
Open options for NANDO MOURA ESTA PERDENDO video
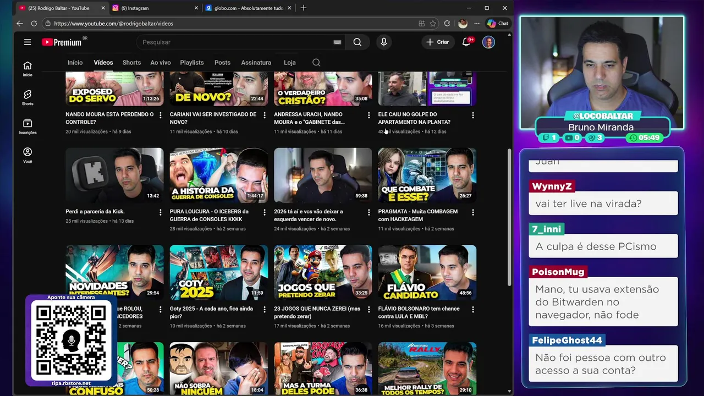(x=161, y=115)
